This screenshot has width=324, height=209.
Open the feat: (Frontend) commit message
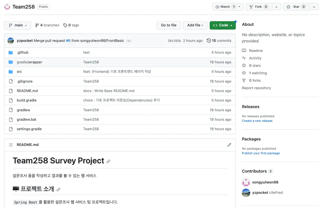tap(117, 72)
